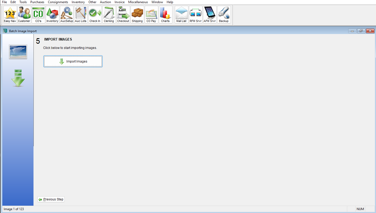Open the Checkout register icon
This screenshot has width=376, height=213.
point(123,15)
